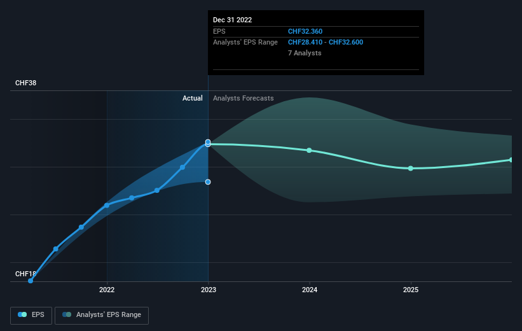
Task: Click the 2022 x-axis label
Action: [x=107, y=290]
